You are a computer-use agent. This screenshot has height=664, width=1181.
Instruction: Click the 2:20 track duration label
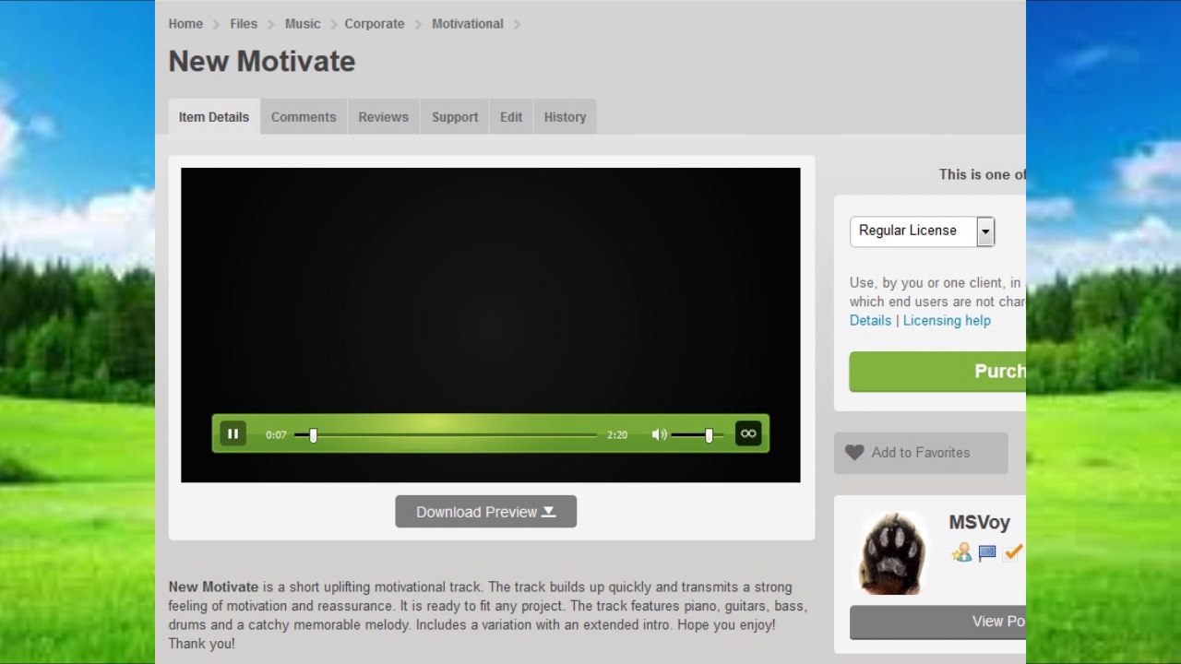(x=617, y=435)
